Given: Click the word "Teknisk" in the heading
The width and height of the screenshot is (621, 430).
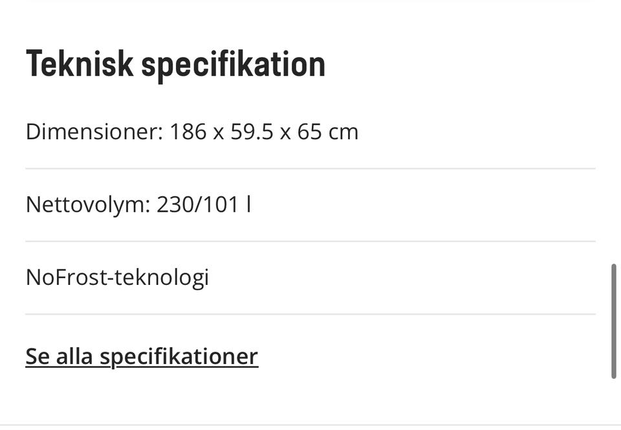Looking at the screenshot, I should 80,64.
